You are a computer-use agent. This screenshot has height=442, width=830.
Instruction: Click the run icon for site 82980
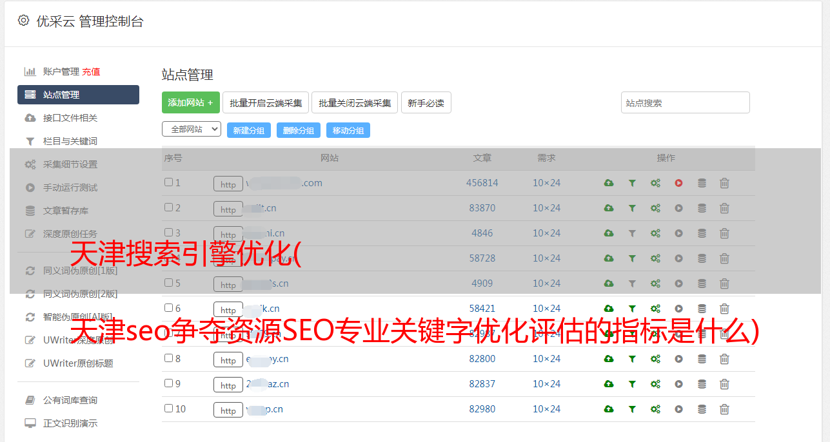[x=678, y=409]
